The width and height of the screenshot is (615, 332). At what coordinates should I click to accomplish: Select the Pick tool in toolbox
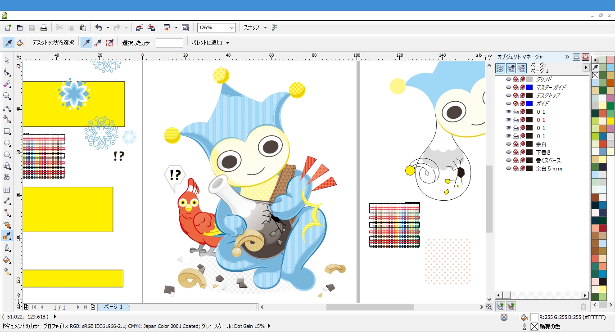click(x=7, y=60)
